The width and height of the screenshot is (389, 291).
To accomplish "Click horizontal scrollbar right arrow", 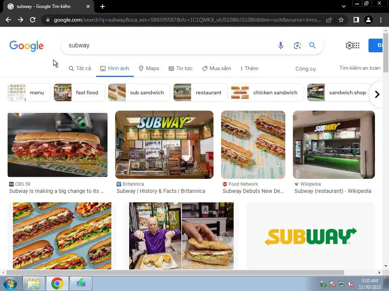I will tap(380, 273).
